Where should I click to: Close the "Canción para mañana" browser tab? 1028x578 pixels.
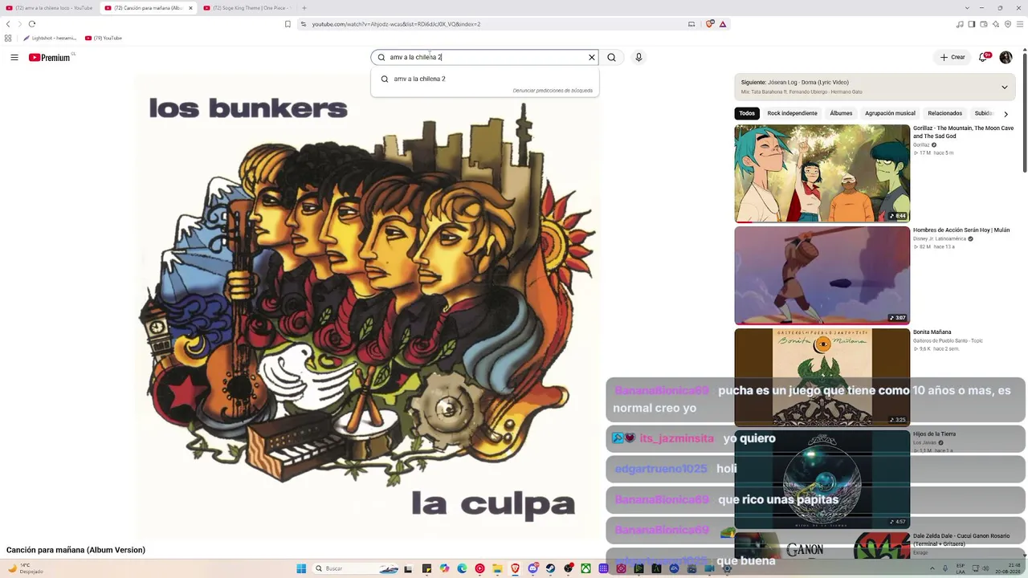[x=190, y=8]
